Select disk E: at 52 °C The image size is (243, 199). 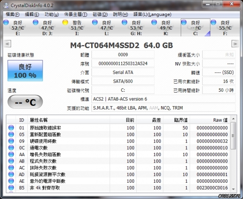tap(18, 28)
